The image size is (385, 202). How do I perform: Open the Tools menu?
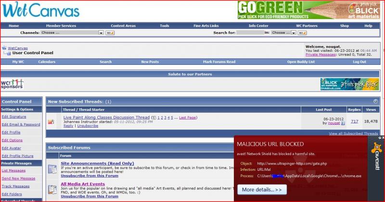[x=164, y=26]
